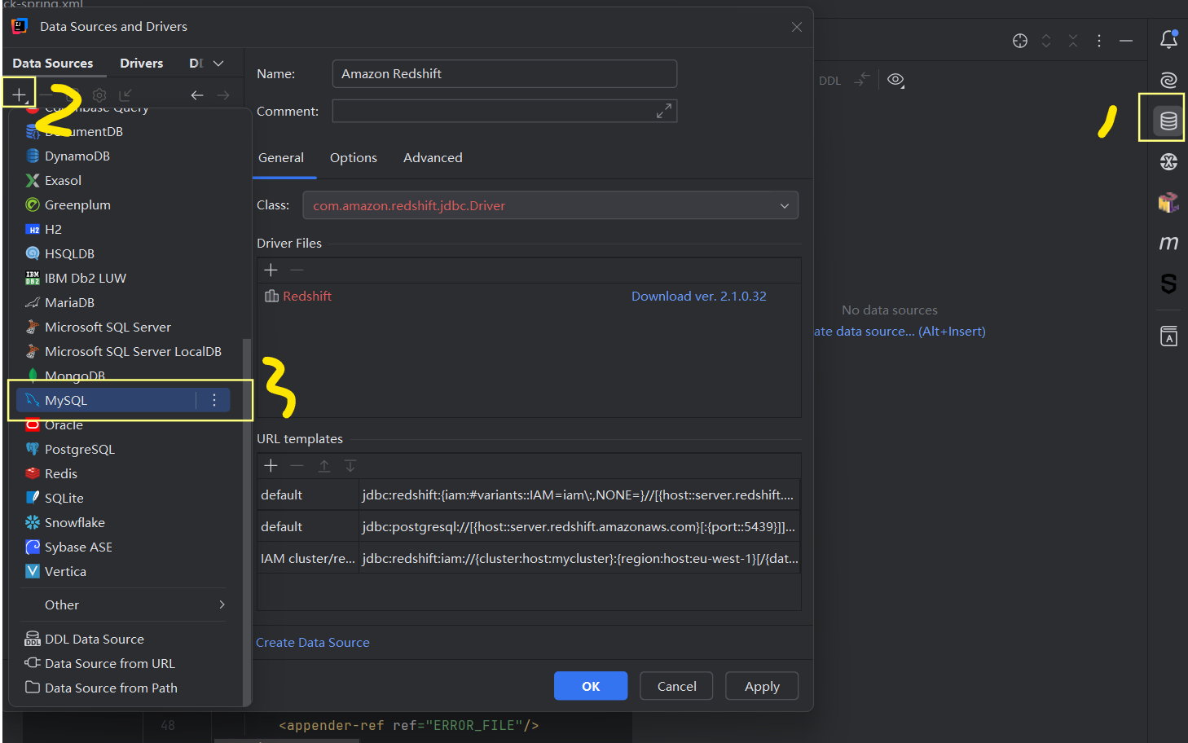1188x743 pixels.
Task: Click the Cancel button
Action: coord(676,686)
